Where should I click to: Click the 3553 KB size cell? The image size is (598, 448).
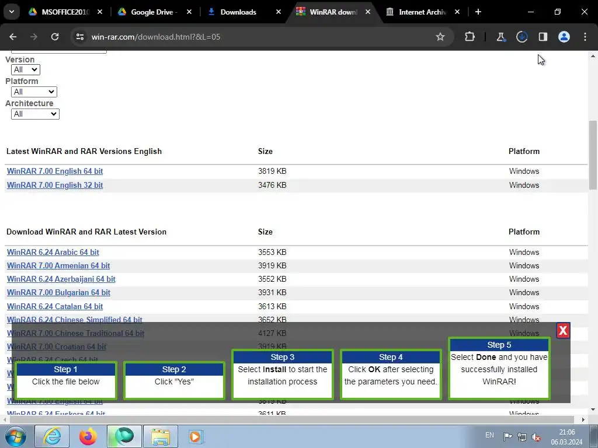272,252
